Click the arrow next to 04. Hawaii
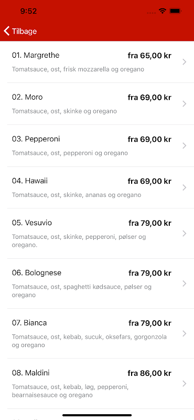194x420 pixels. pos(185,187)
